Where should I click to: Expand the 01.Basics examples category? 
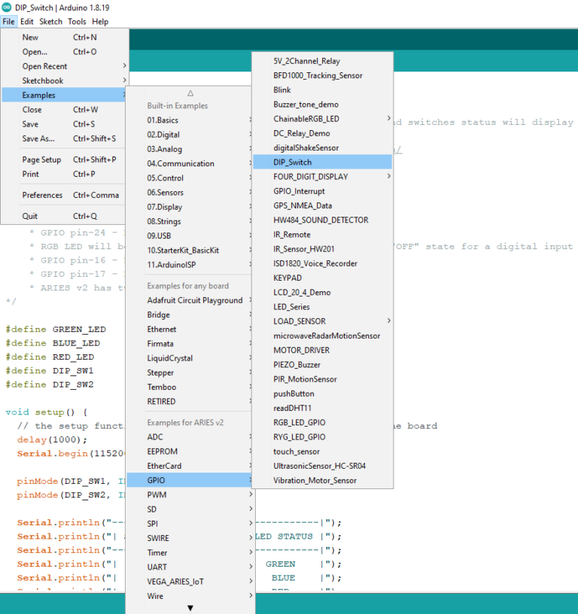point(163,120)
